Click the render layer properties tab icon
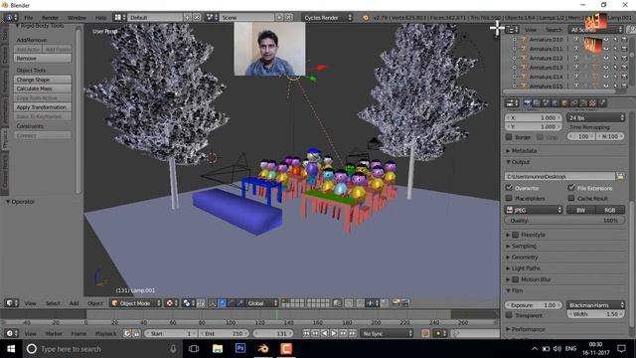The image size is (636, 358). click(537, 103)
